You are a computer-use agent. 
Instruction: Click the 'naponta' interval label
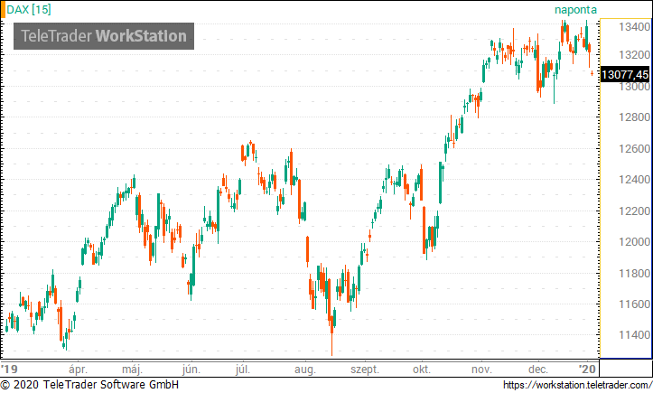[575, 10]
